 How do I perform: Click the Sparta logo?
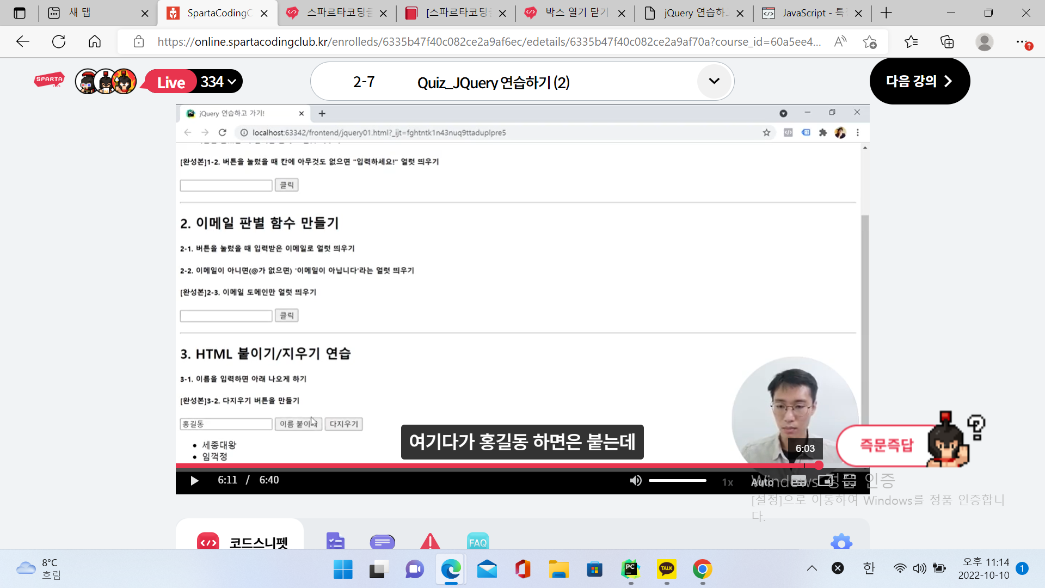[x=49, y=81]
